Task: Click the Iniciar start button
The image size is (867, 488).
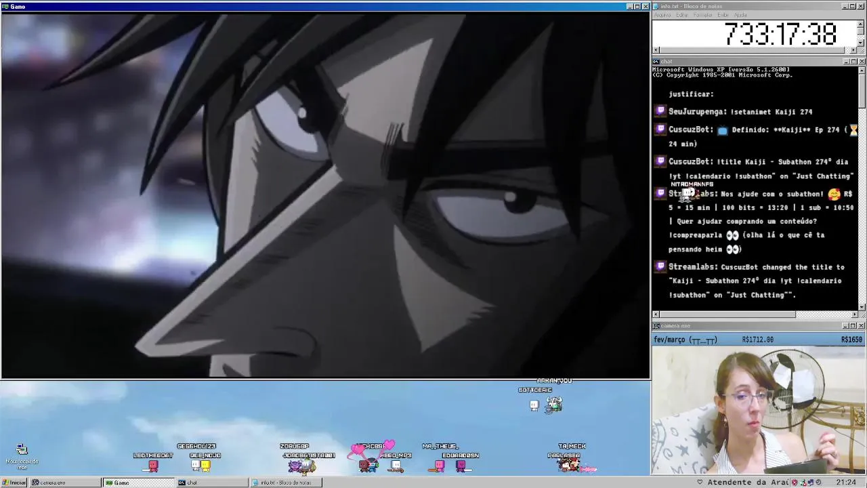Action: [x=14, y=483]
